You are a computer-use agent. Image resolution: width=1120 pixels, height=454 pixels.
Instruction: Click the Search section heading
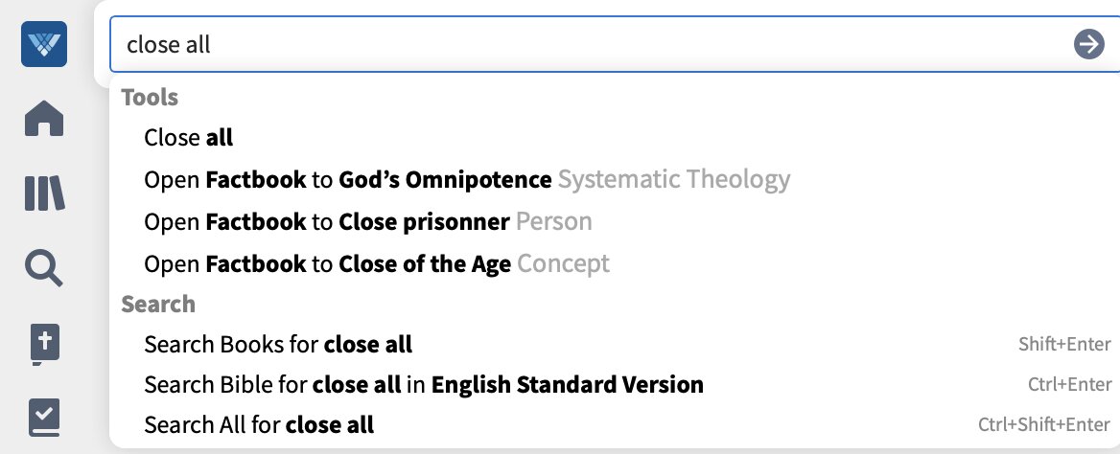pos(158,304)
